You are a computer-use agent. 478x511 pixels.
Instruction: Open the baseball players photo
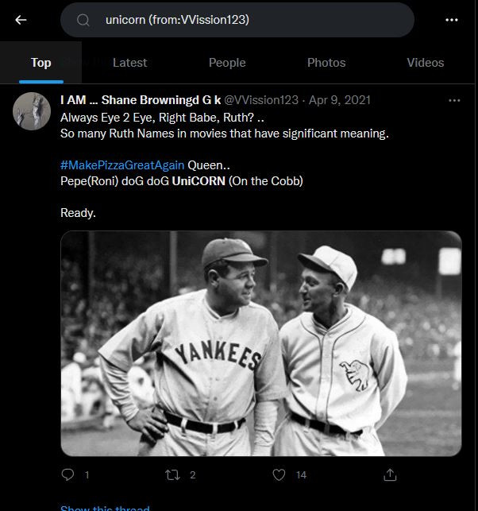coord(261,343)
